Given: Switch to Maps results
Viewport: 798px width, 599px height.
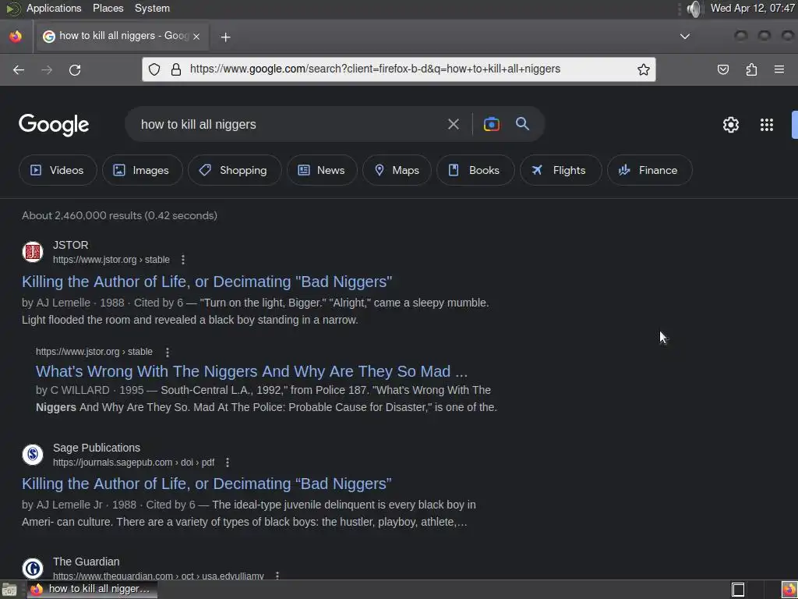Looking at the screenshot, I should click(397, 170).
